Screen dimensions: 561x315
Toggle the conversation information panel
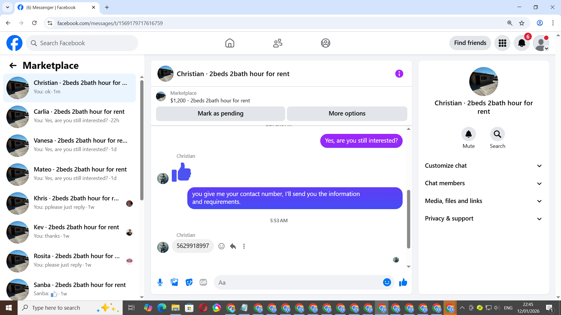point(399,74)
